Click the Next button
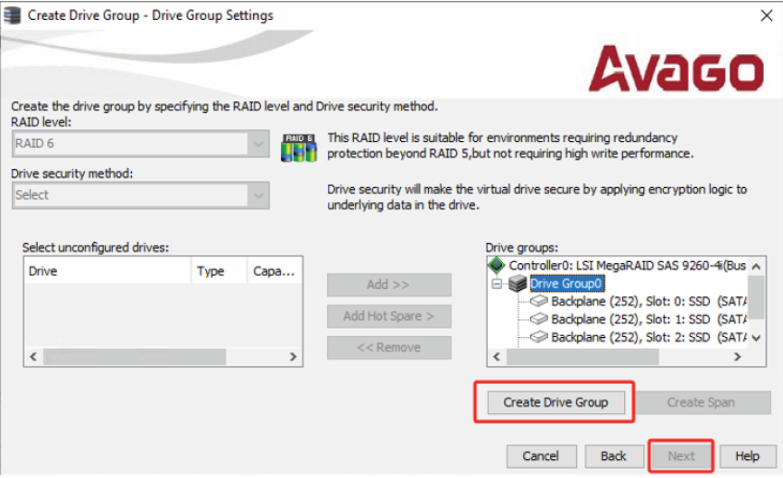Viewport: 783px width, 478px height. [681, 455]
